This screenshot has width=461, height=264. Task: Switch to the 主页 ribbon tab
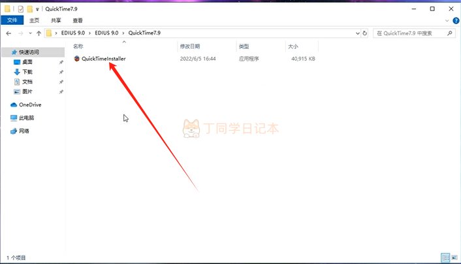(x=34, y=20)
